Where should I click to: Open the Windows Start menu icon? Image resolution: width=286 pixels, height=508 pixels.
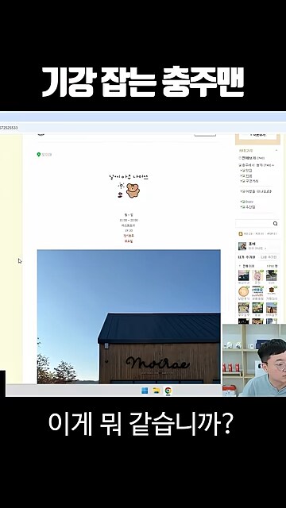click(145, 391)
